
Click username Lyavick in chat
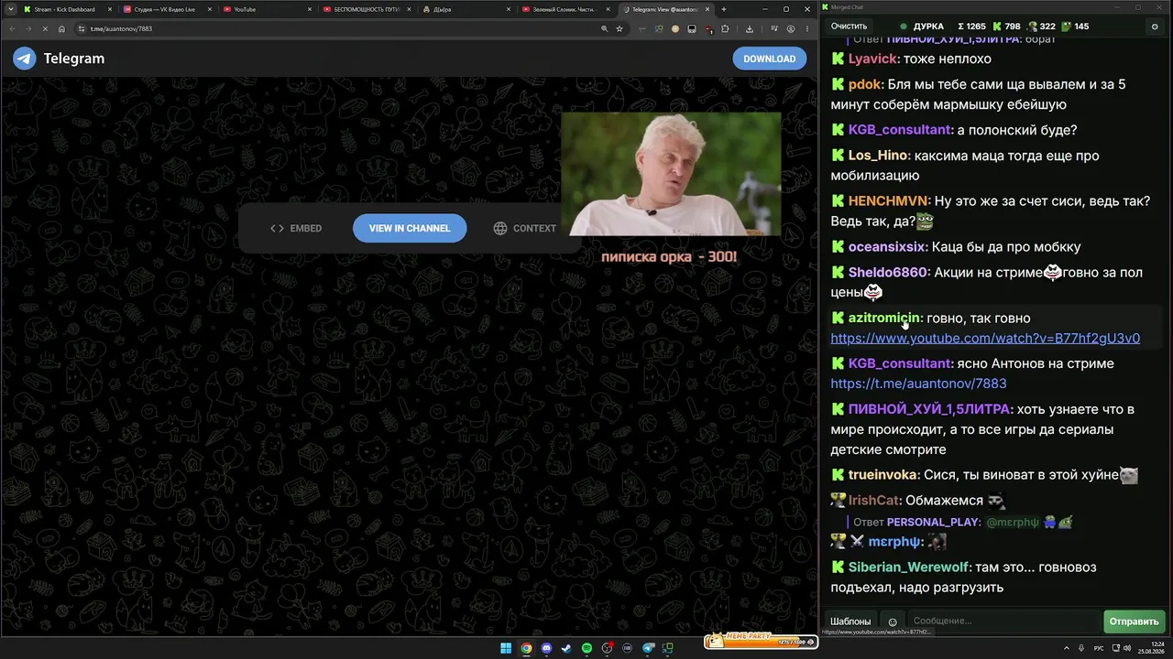point(873,59)
